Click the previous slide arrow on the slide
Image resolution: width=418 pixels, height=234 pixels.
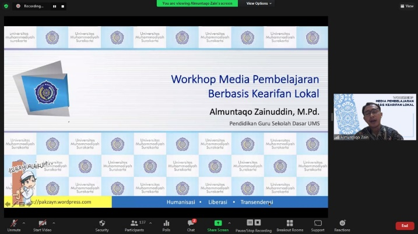8,204
